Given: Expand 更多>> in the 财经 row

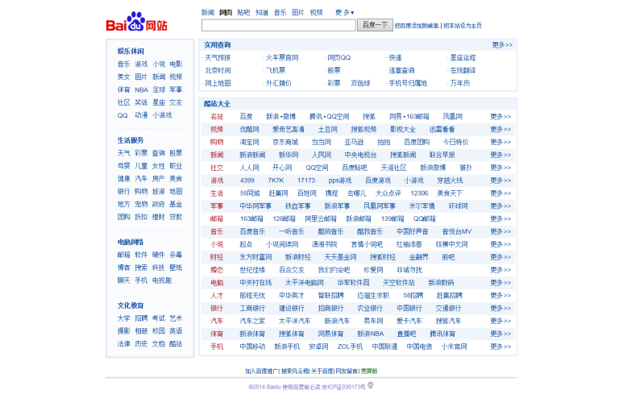Looking at the screenshot, I should coord(500,257).
